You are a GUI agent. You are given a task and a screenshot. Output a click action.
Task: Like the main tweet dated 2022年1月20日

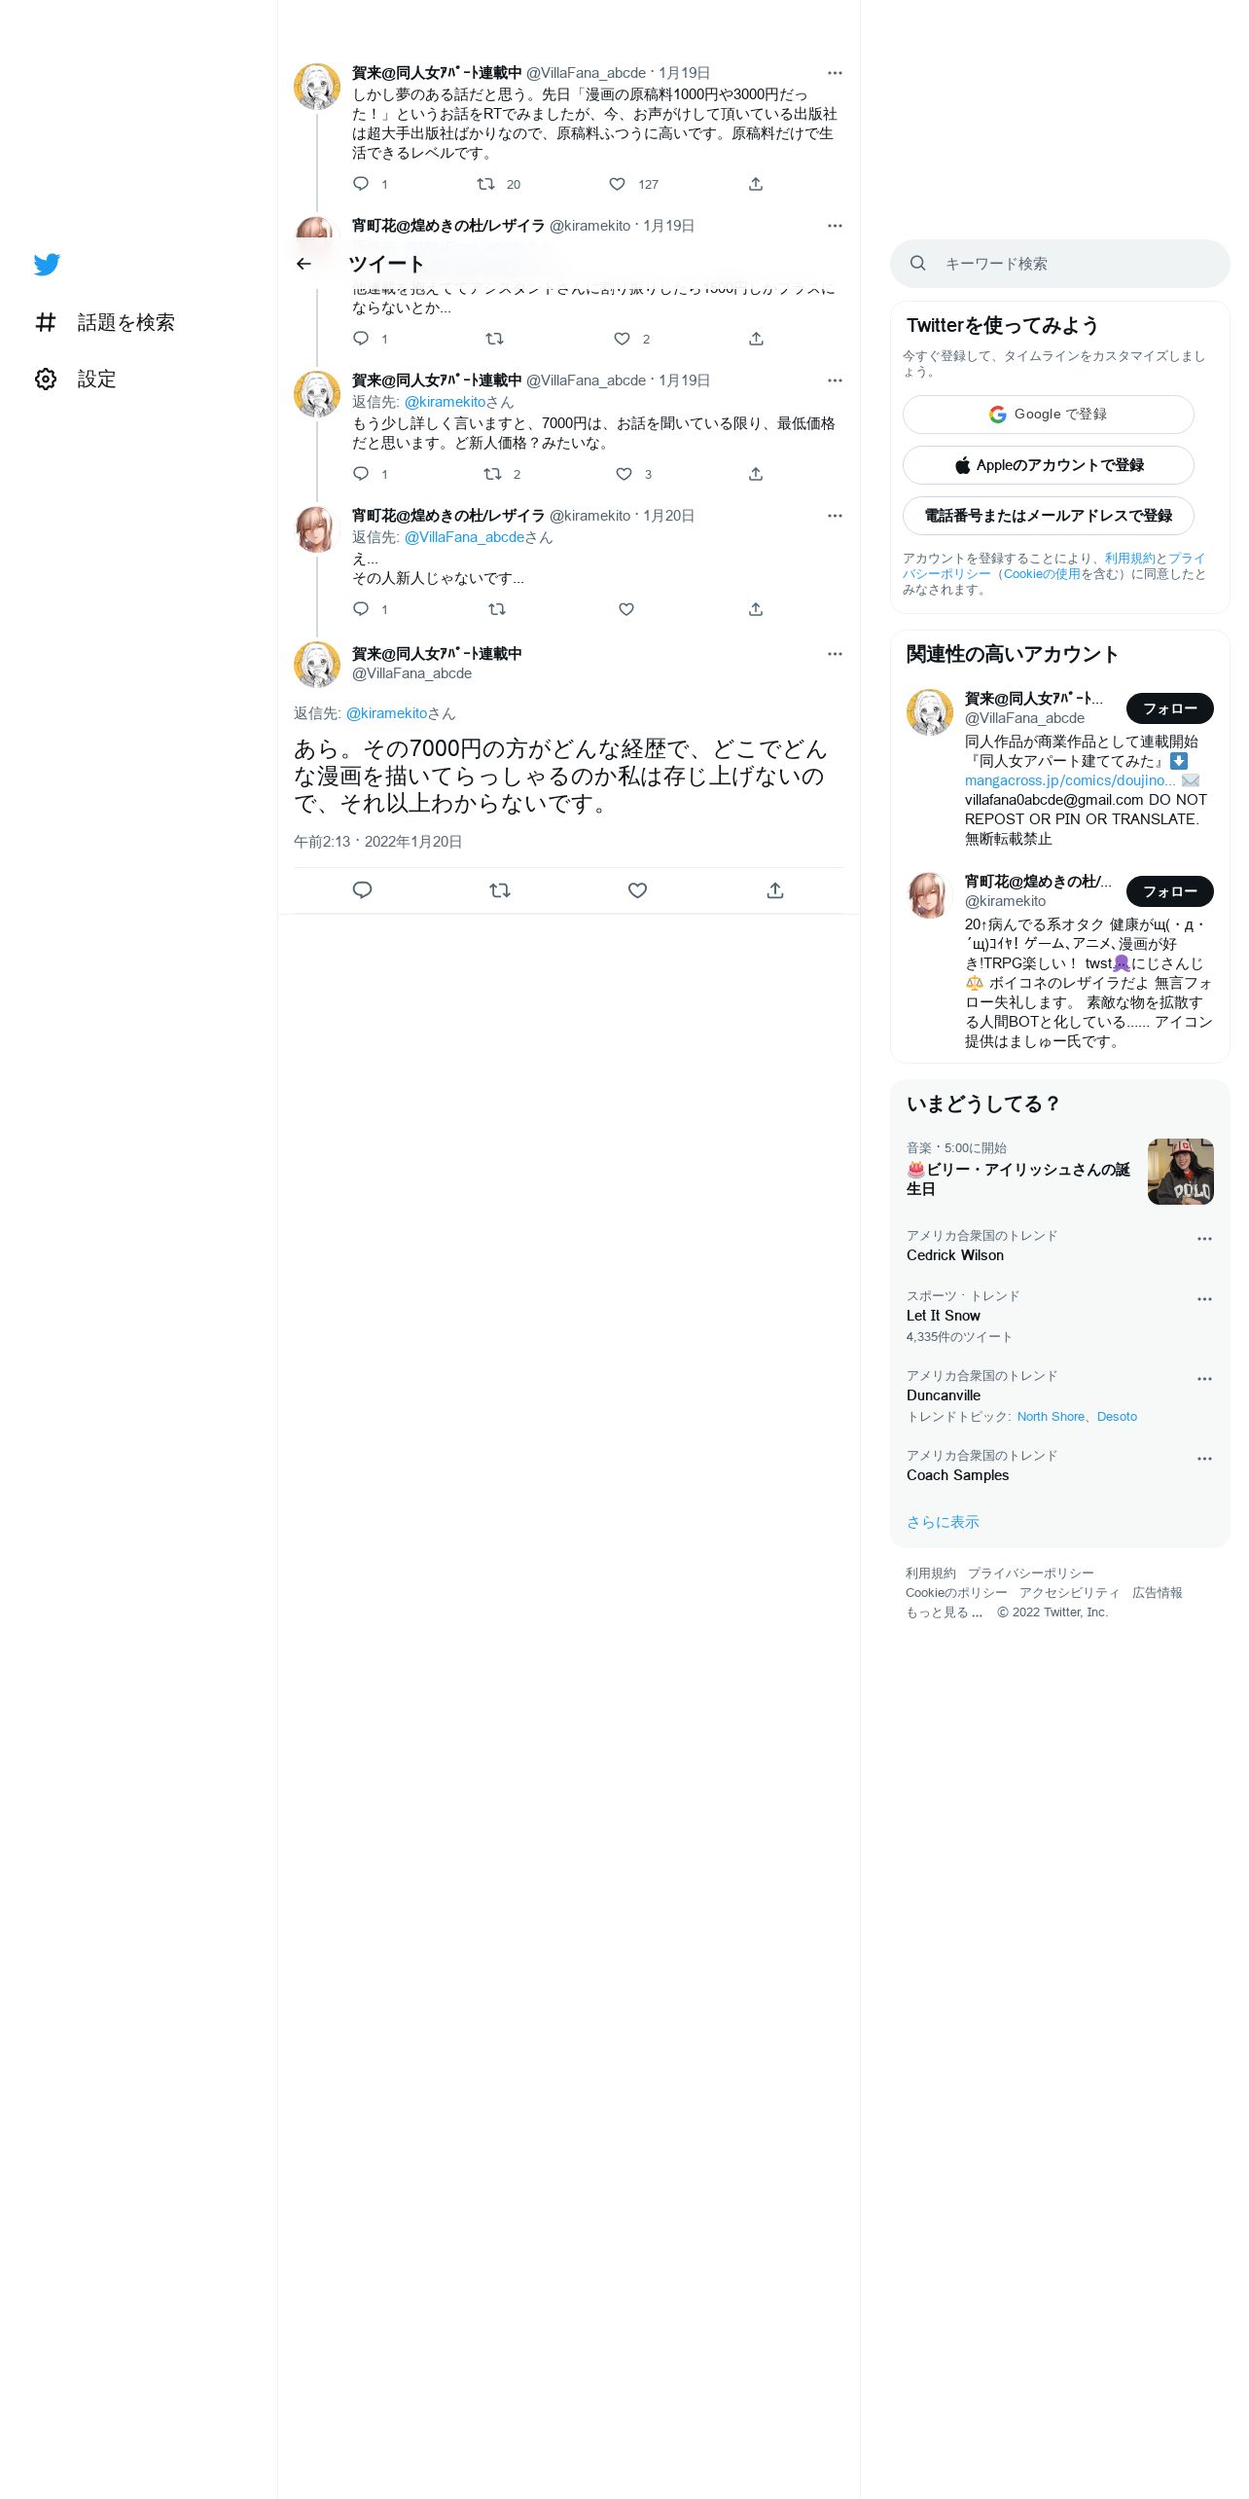click(637, 890)
